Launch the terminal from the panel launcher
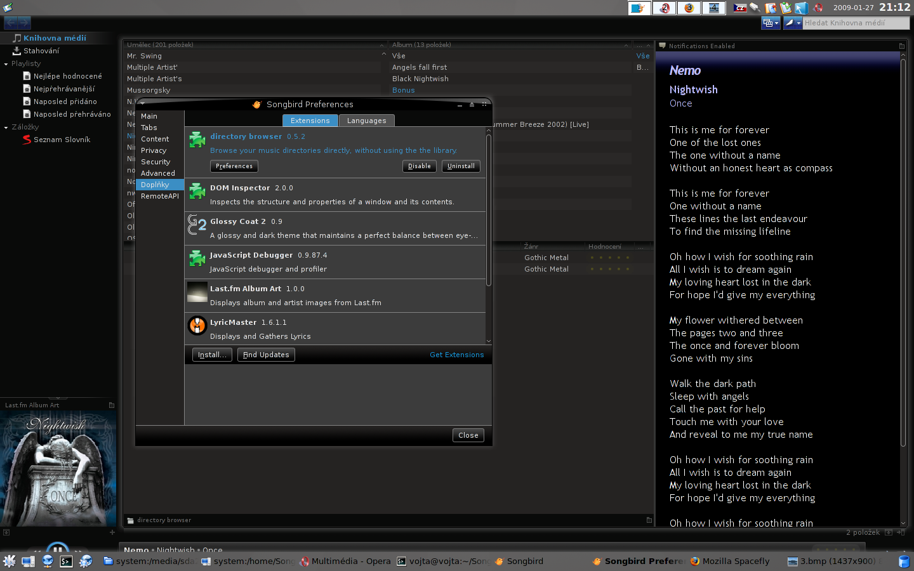 (66, 561)
